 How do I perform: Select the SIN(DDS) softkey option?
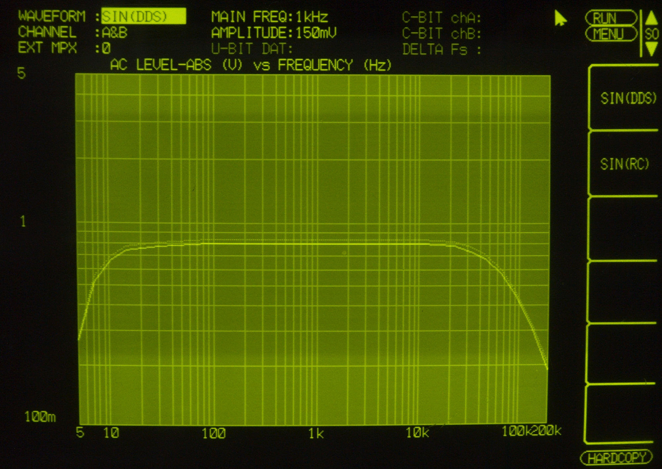628,98
